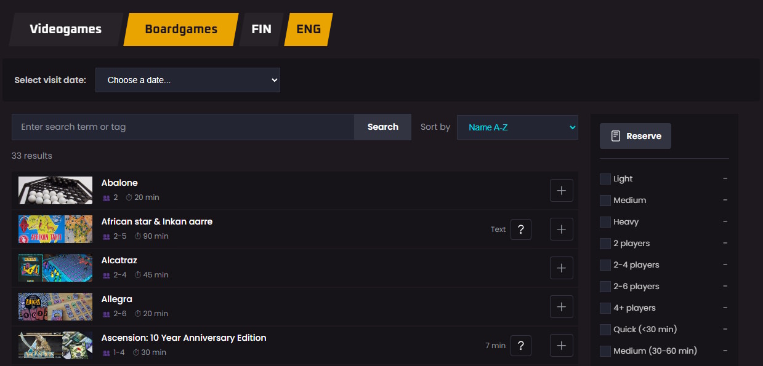Change language to FIN

click(261, 30)
